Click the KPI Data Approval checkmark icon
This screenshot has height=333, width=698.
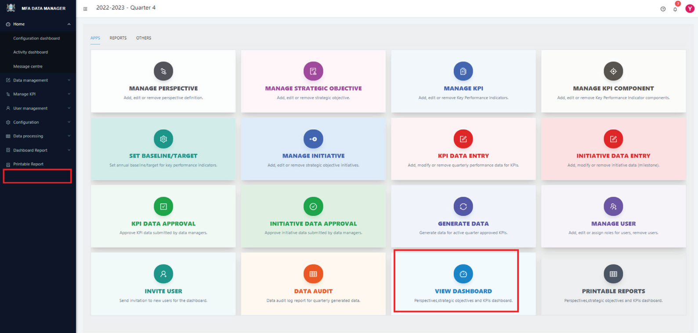tap(163, 207)
